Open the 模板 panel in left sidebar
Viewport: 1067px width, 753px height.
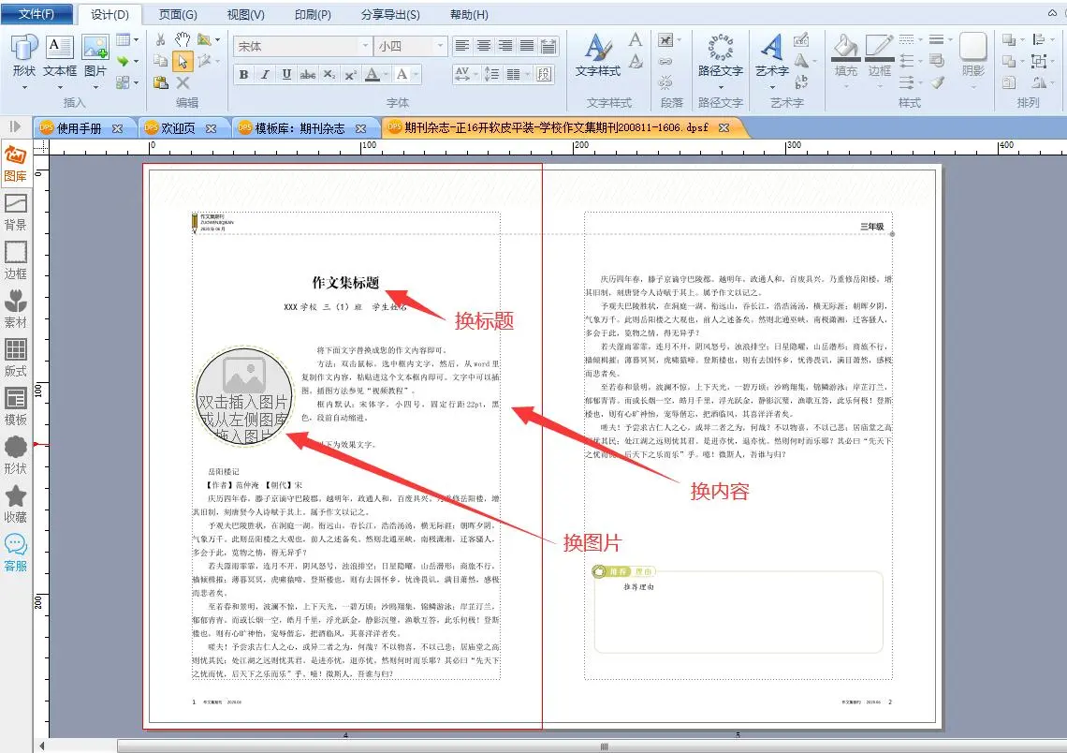tap(16, 406)
